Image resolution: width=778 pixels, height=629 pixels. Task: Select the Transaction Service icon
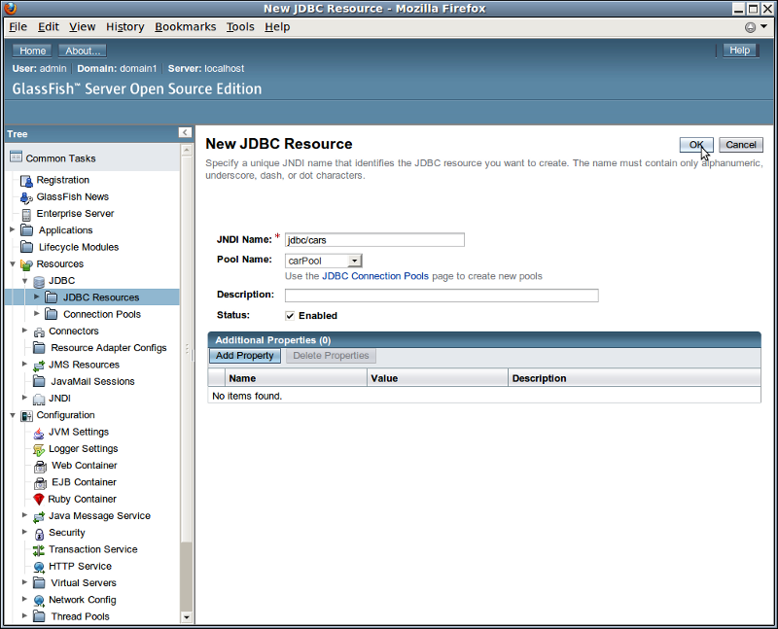click(40, 549)
